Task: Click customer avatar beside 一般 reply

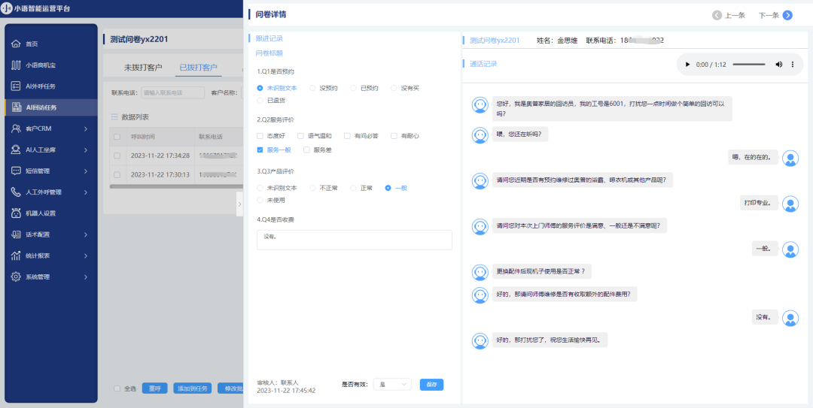Action: 790,249
